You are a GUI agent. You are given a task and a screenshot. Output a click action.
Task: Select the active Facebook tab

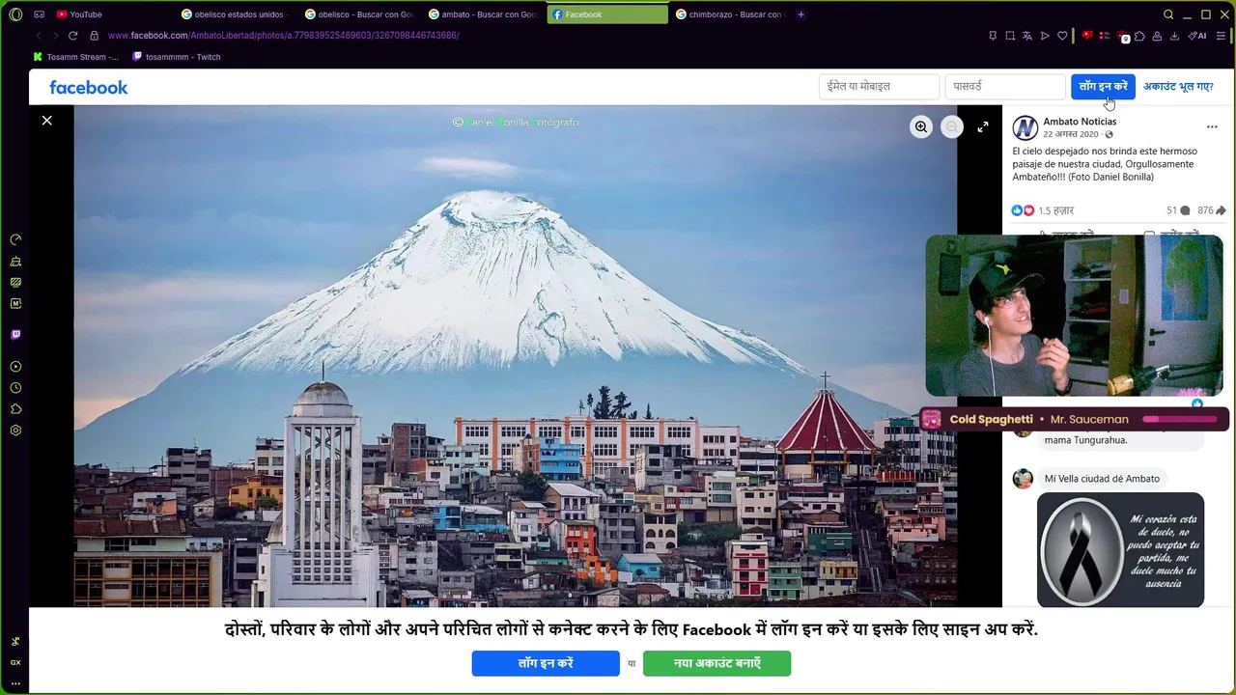coord(607,14)
